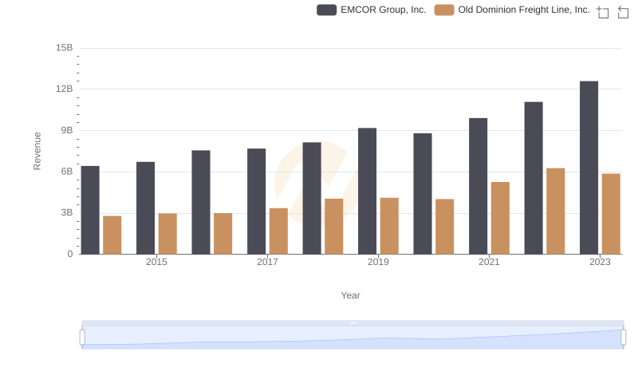Click the 2015 x-axis label
Viewport: 638px width, 368px height.
tap(156, 262)
